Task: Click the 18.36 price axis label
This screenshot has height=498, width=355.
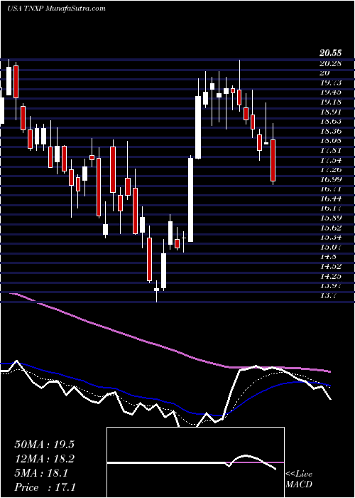Action: 331,131
